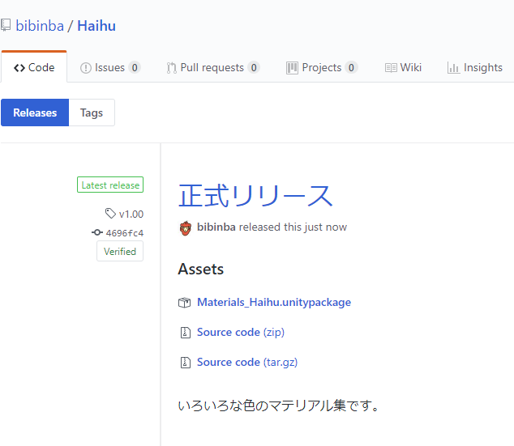Click the いろいろな色のマテリアル集です description text
The image size is (514, 446).
[278, 406]
